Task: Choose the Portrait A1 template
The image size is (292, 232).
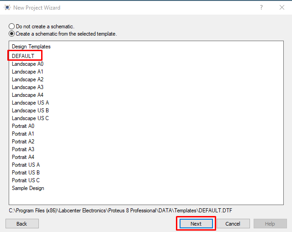Action: 23,134
